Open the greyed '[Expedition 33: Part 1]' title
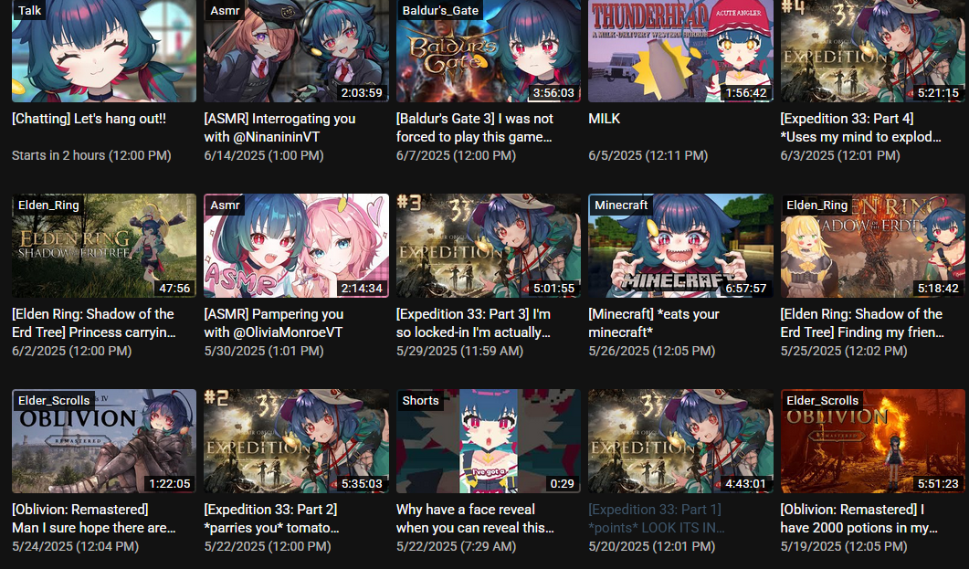Image resolution: width=969 pixels, height=569 pixels. 657,519
